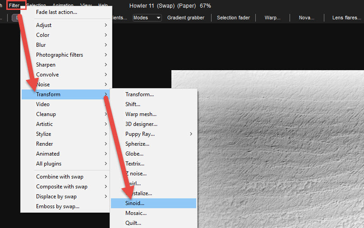Click the Selection fader button
This screenshot has width=364, height=228.
(x=233, y=18)
